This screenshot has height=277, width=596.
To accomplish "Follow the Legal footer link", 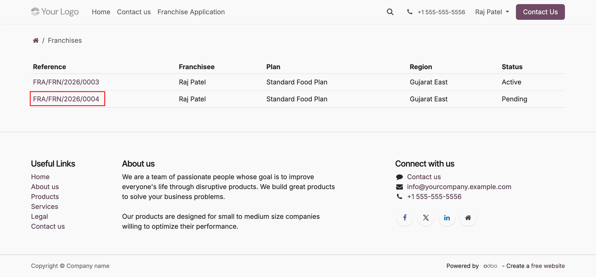I will tap(39, 216).
